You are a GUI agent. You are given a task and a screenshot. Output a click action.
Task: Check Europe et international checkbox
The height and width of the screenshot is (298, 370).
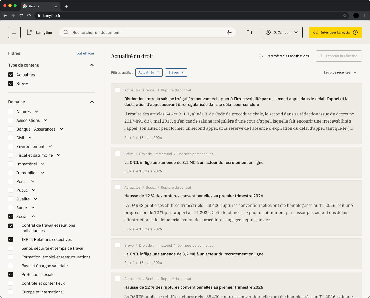click(11, 292)
